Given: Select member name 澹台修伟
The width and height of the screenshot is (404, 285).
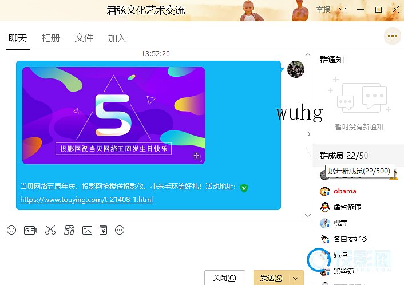Looking at the screenshot, I should coord(347,207).
